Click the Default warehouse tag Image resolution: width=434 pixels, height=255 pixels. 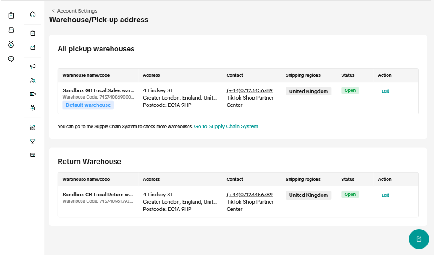88,105
